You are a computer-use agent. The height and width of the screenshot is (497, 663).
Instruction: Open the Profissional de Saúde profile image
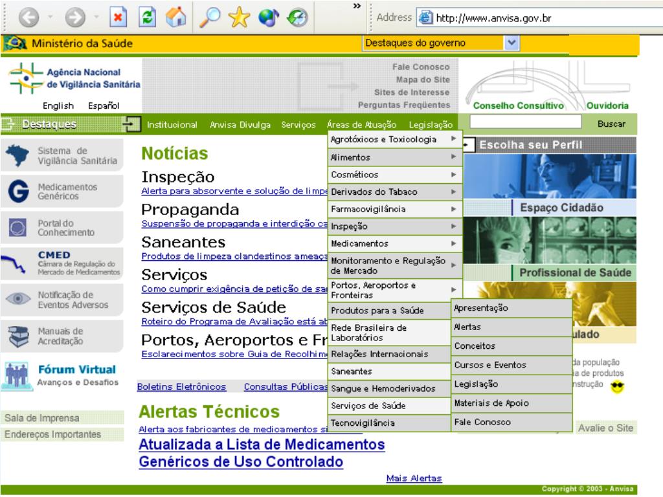pos(550,241)
